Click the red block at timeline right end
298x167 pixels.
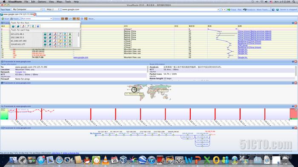pos(294,114)
